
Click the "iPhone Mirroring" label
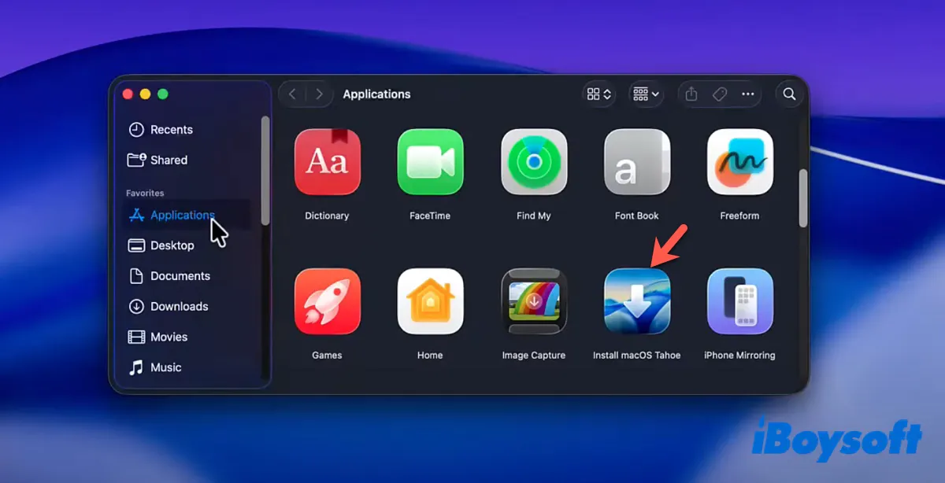pos(739,356)
